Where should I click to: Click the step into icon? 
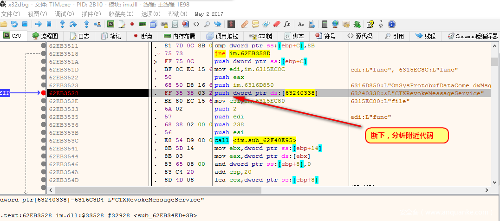[x=62, y=24]
